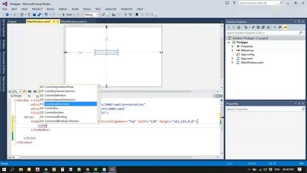The height and width of the screenshot is (173, 307).
Task: Click Collapse All icon in Solution Explorer
Action: pos(263,27)
